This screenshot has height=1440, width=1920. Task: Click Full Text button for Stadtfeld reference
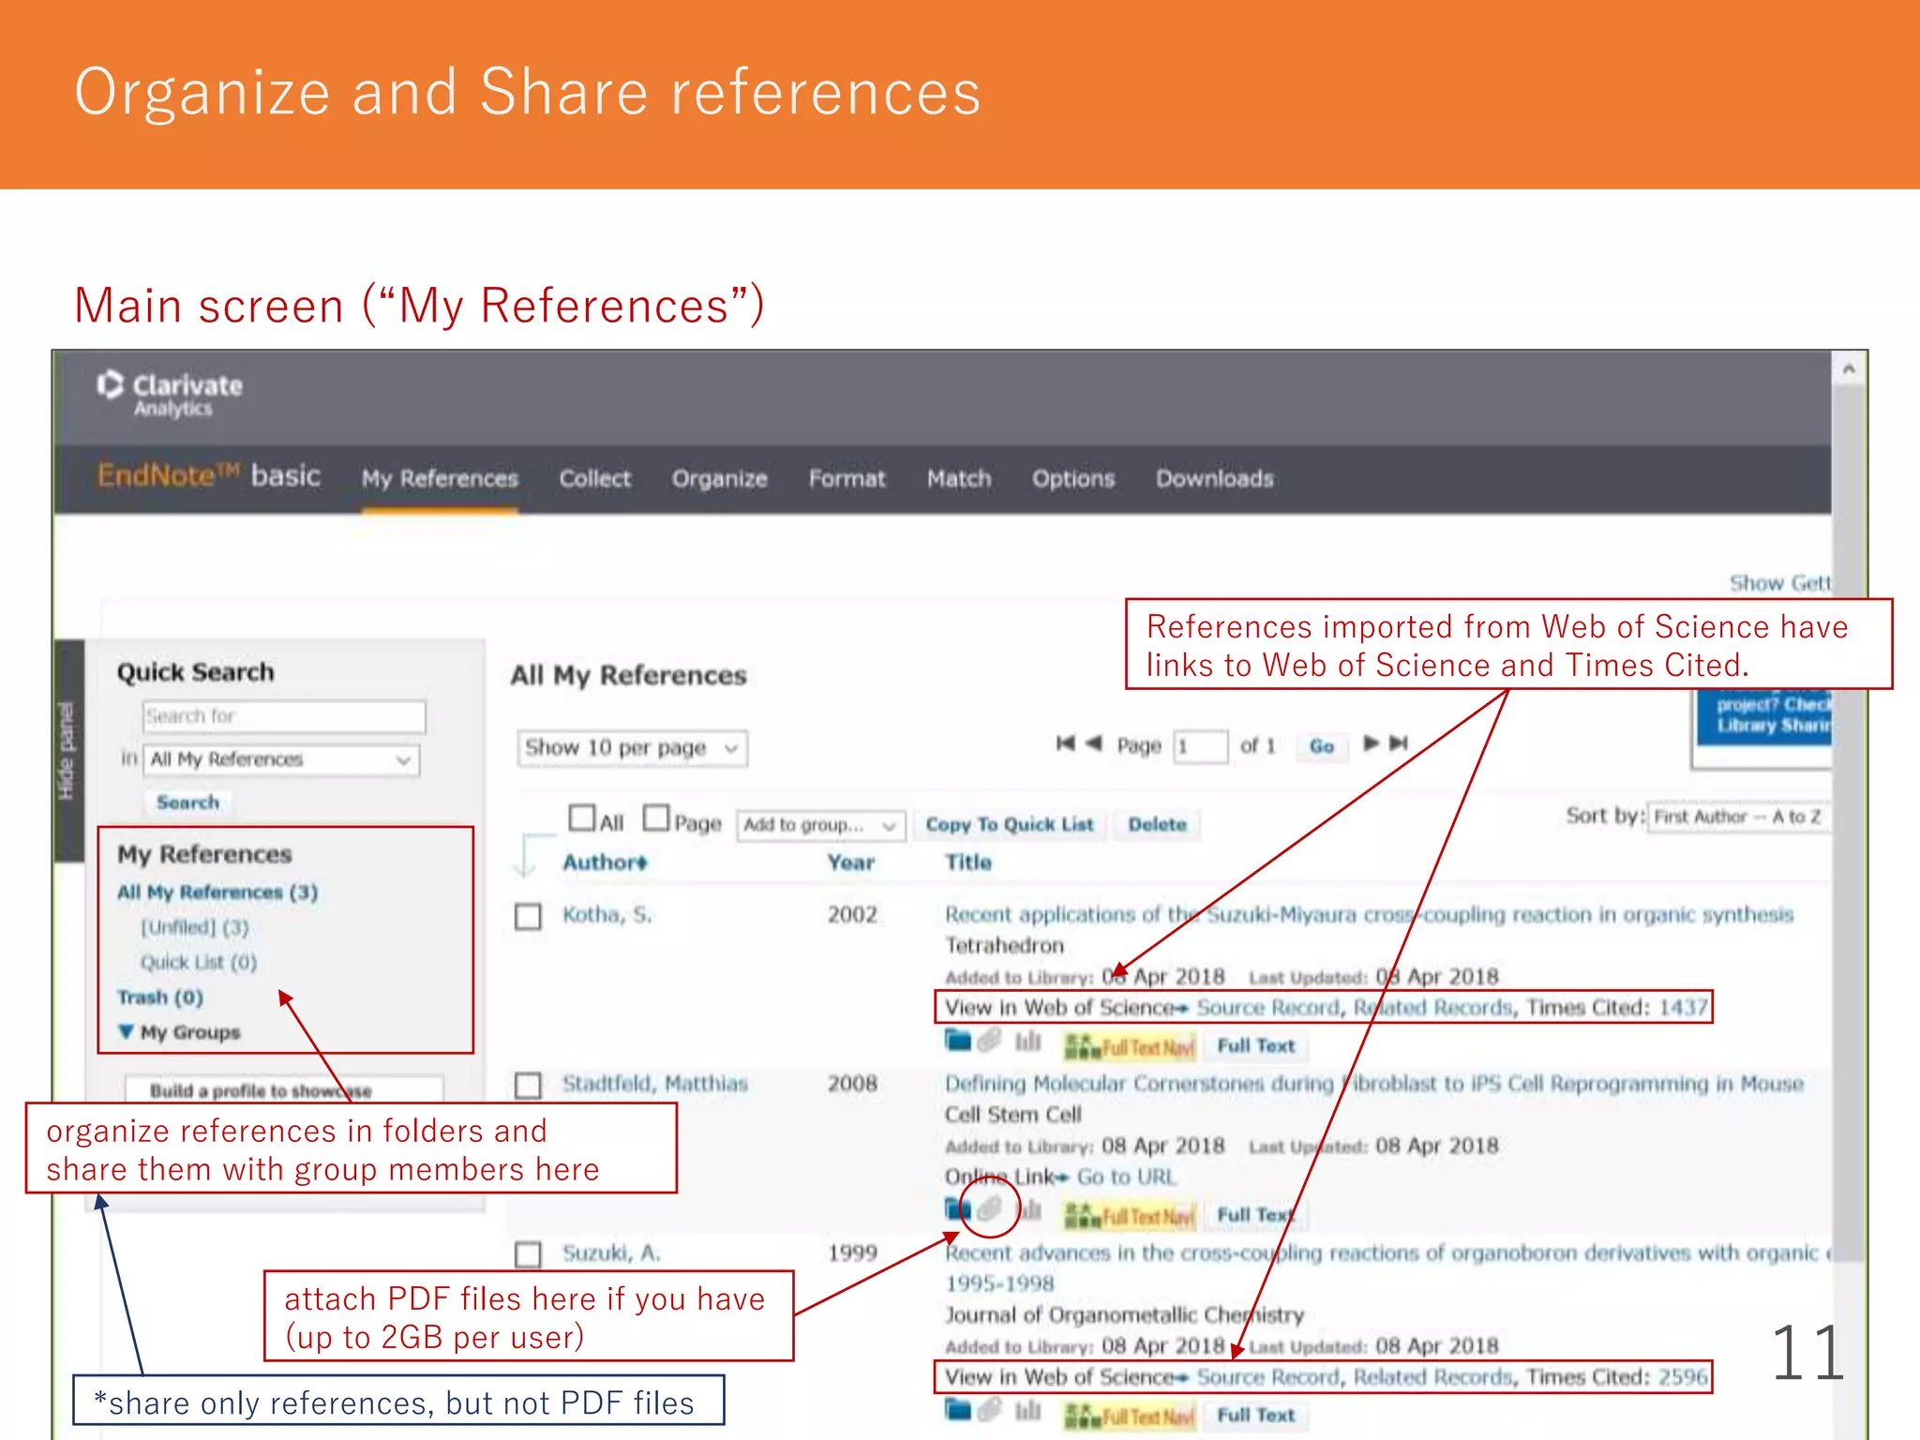tap(1255, 1215)
